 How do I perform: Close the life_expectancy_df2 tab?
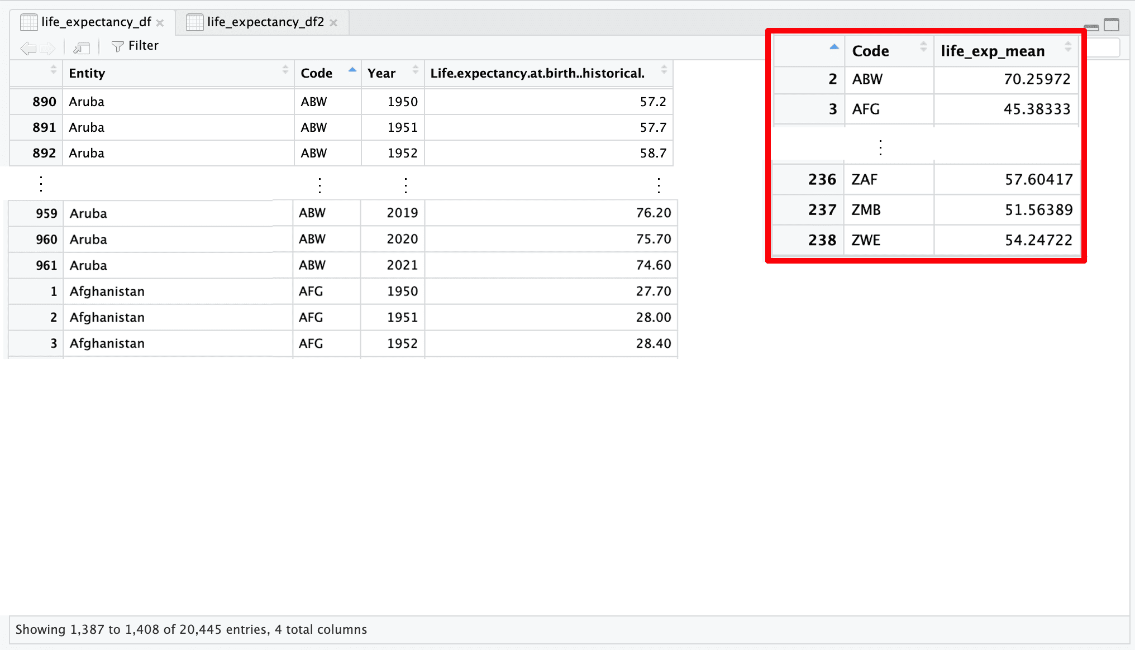[333, 23]
